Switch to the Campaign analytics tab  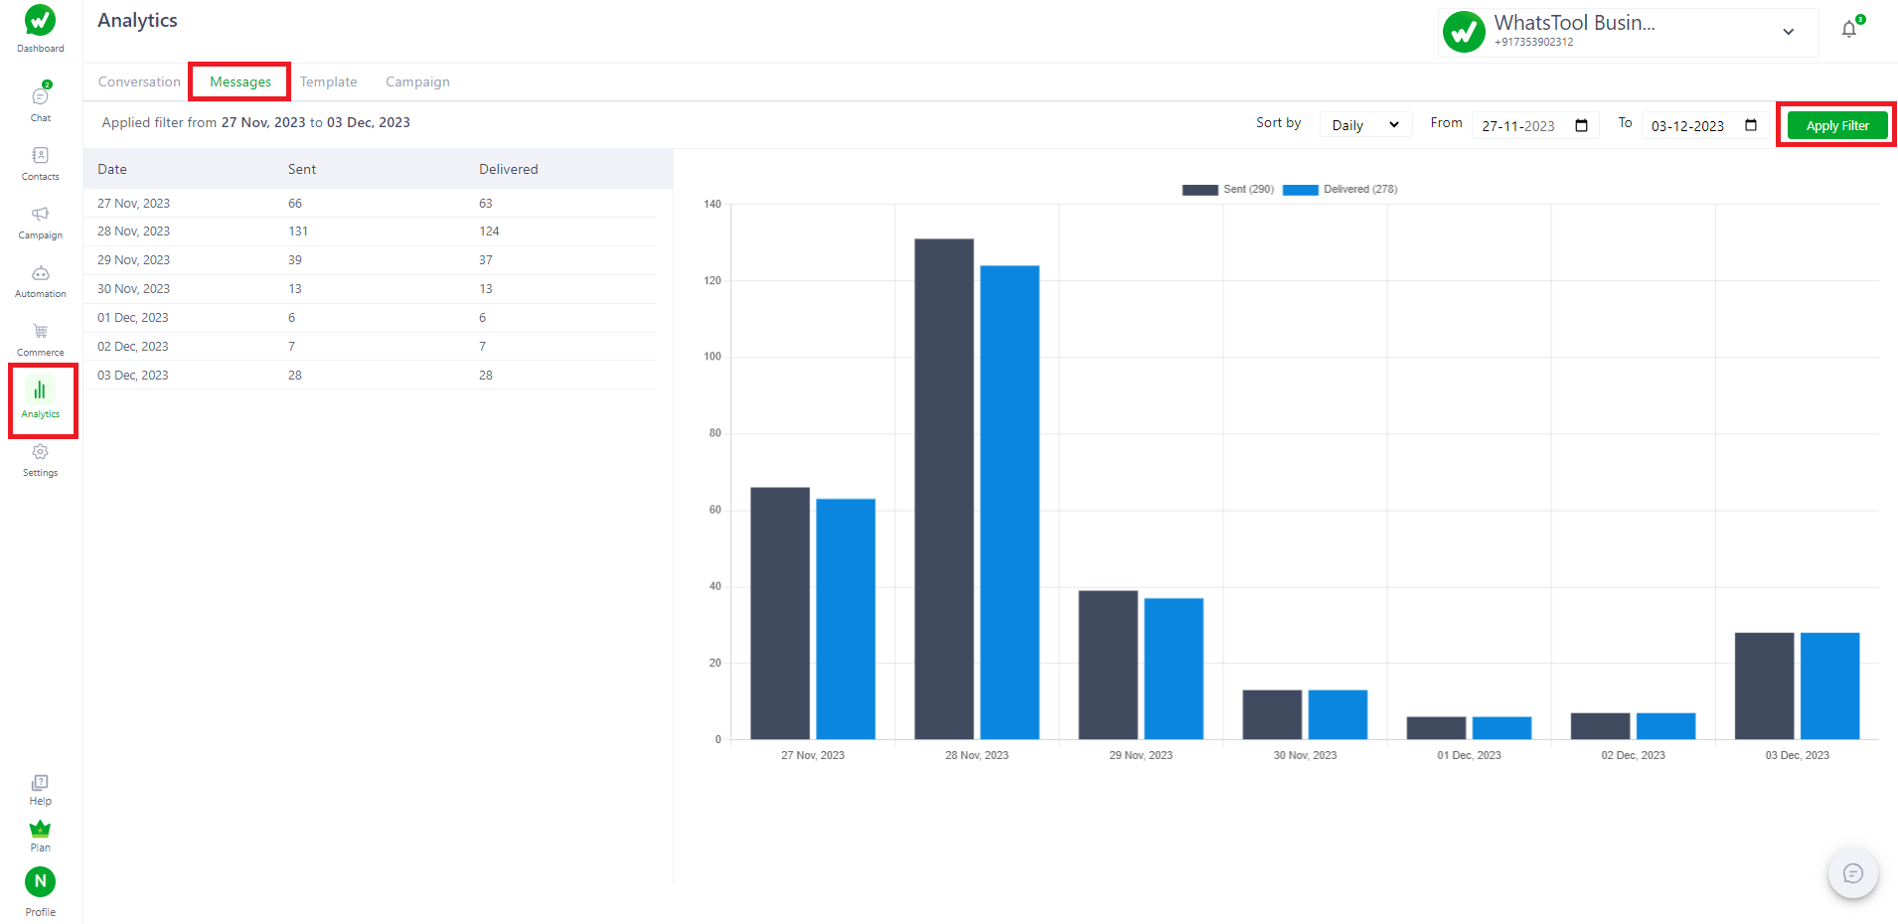(x=417, y=81)
